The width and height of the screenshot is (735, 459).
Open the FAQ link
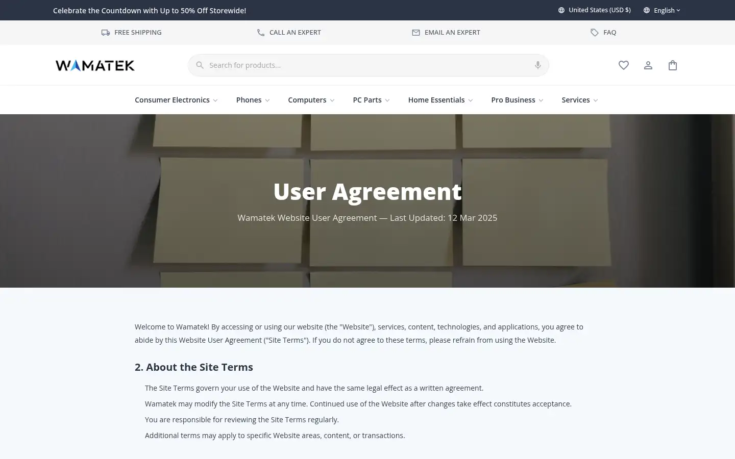[603, 33]
